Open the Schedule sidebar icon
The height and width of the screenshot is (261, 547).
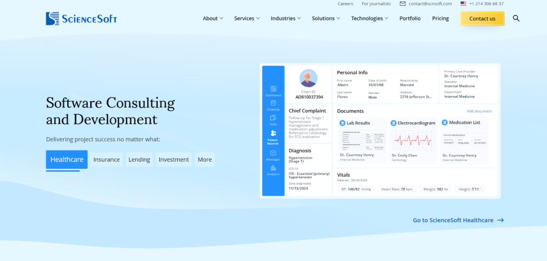(273, 103)
